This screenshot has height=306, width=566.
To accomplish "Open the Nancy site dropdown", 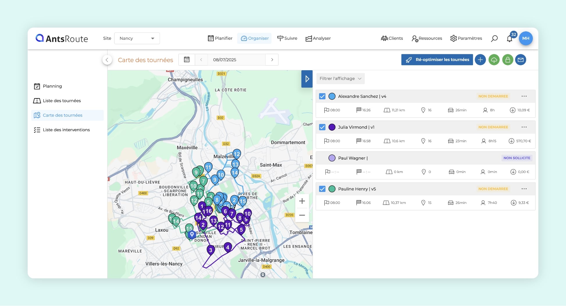I will click(137, 38).
